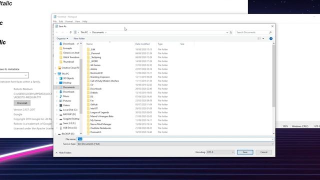This screenshot has width=320, height=180.
Task: Click the CV folder icon
Action: pos(88,84)
